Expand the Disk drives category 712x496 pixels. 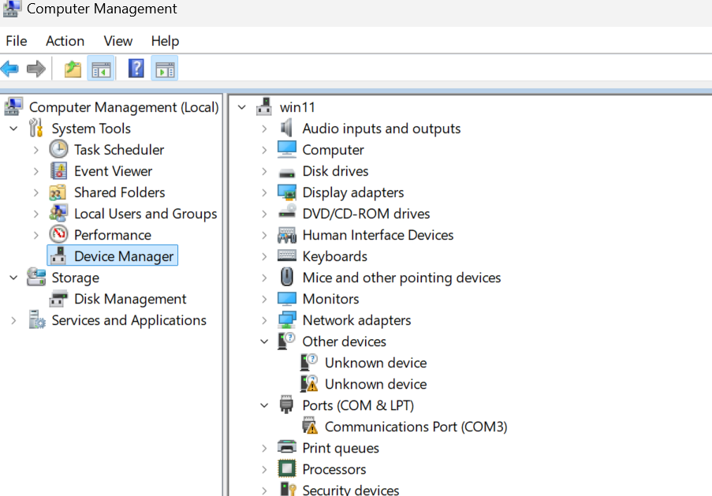[264, 171]
